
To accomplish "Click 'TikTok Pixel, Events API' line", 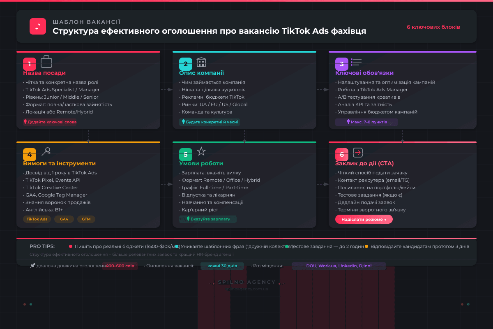I will [x=52, y=180].
